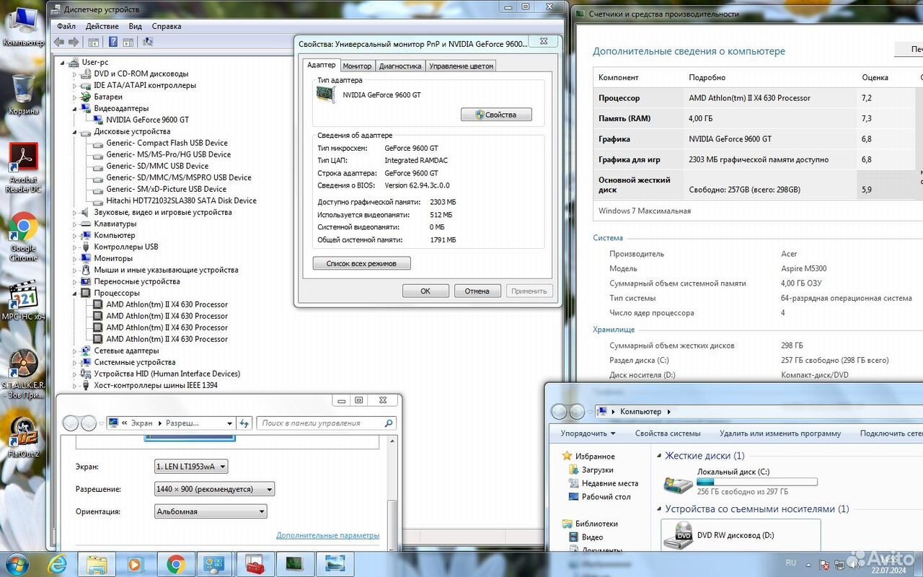
Task: Click Загрузки in the Favorites sidebar
Action: pyautogui.click(x=597, y=470)
